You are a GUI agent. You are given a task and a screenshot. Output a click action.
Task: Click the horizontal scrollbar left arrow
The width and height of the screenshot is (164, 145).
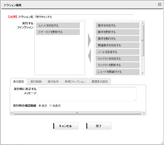12,113
